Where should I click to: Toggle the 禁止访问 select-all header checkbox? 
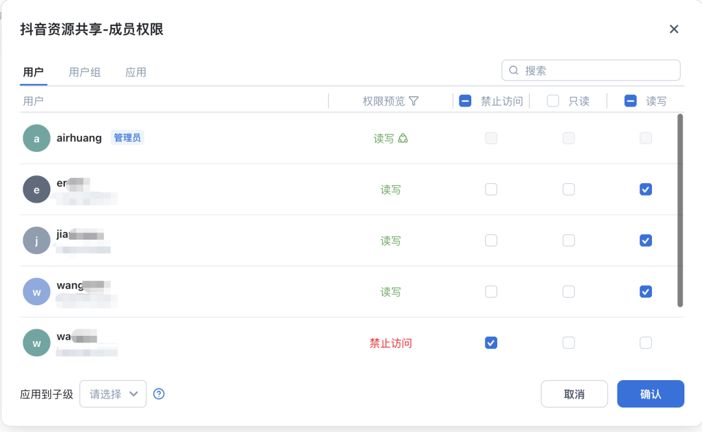click(465, 101)
